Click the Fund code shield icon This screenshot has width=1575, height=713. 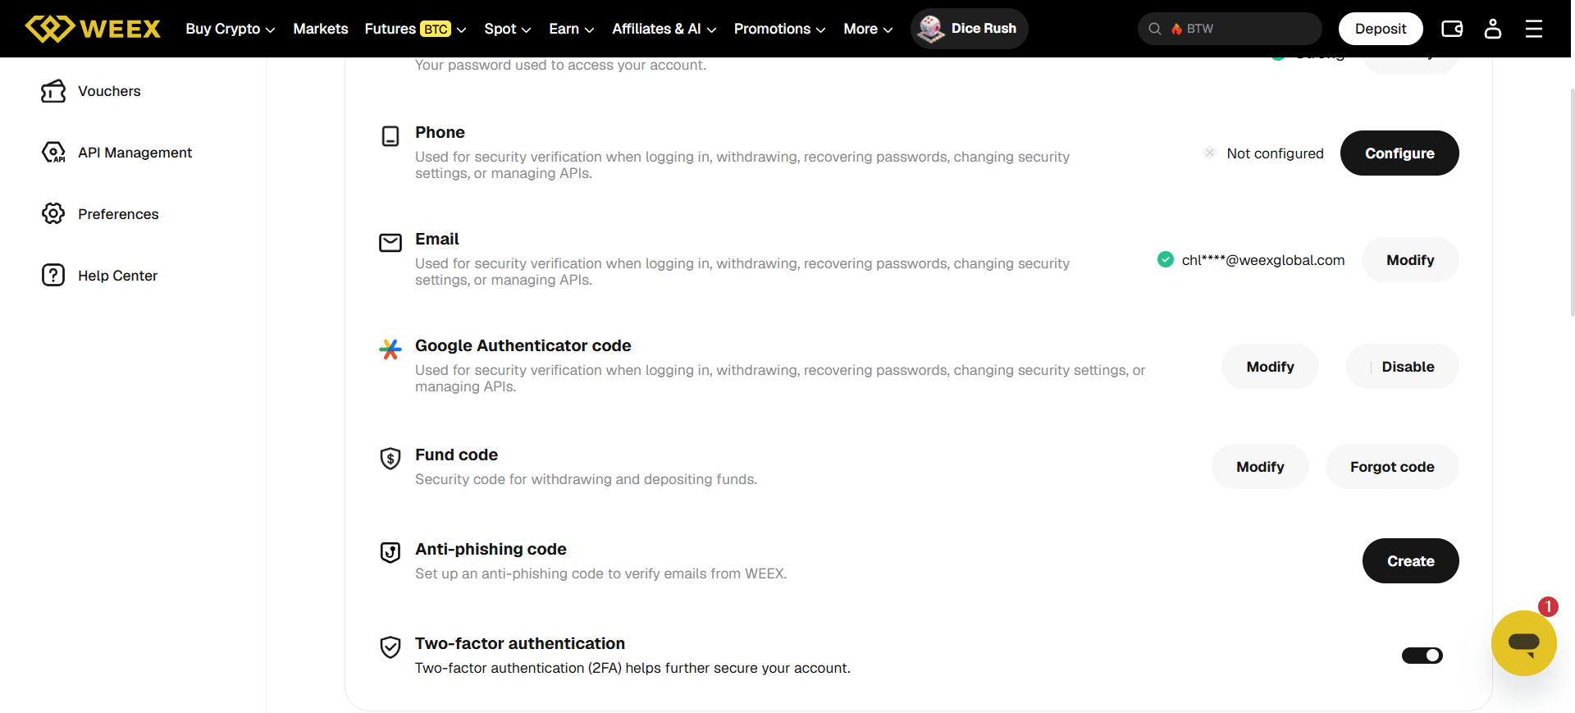pyautogui.click(x=390, y=459)
